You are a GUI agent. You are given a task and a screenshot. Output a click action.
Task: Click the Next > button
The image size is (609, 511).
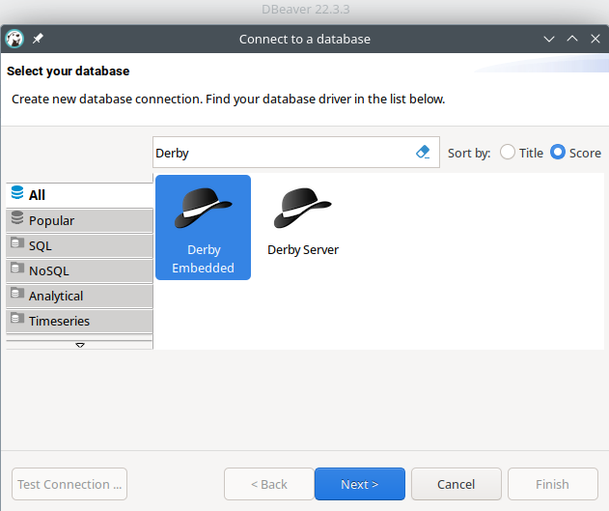(x=360, y=484)
